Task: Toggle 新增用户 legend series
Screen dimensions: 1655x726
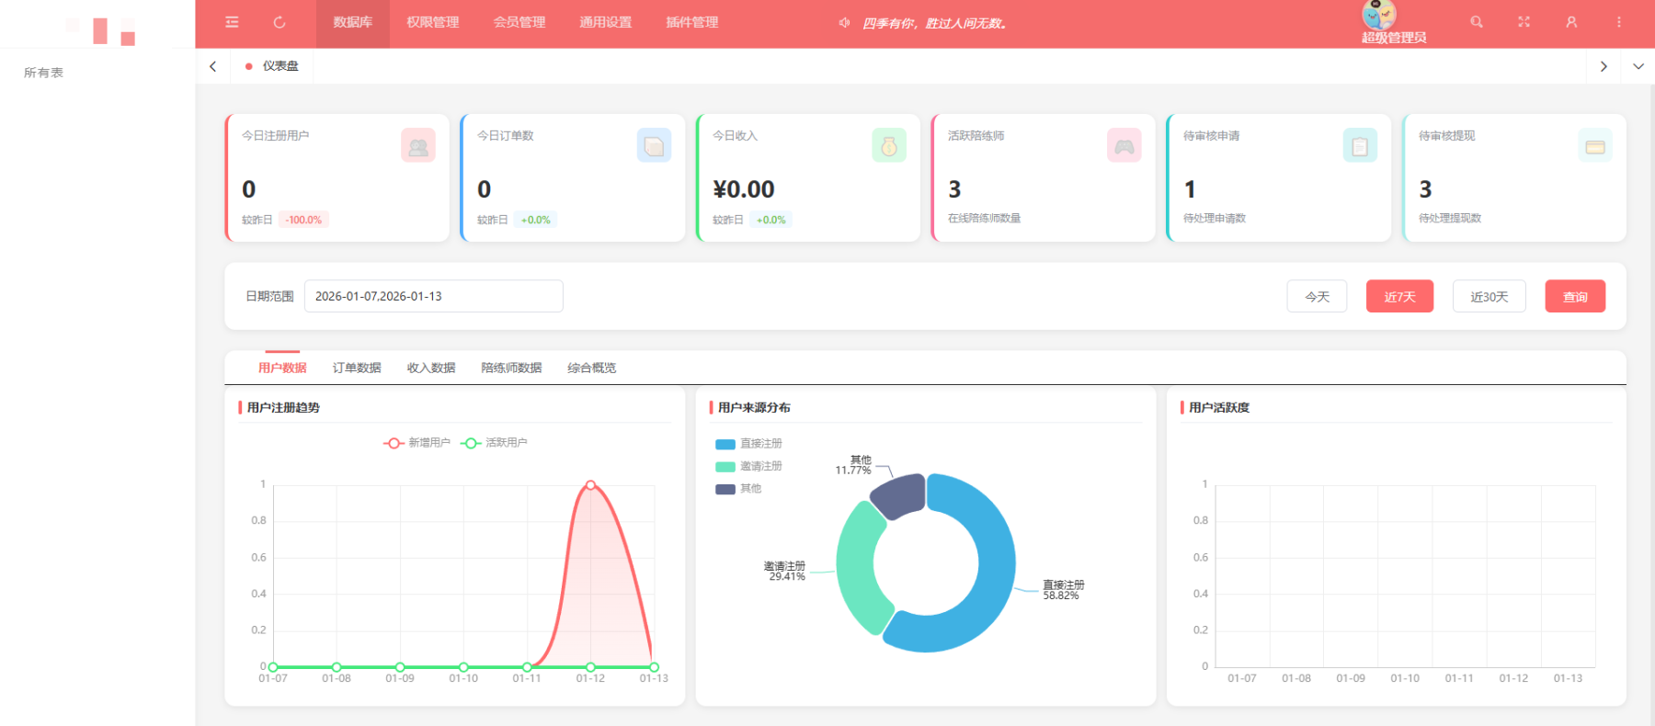Action: click(417, 443)
